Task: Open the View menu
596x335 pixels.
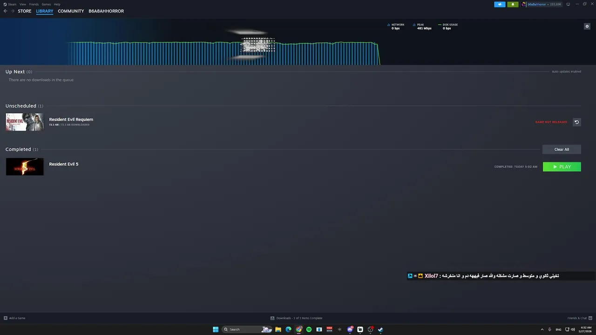Action: tap(23, 4)
